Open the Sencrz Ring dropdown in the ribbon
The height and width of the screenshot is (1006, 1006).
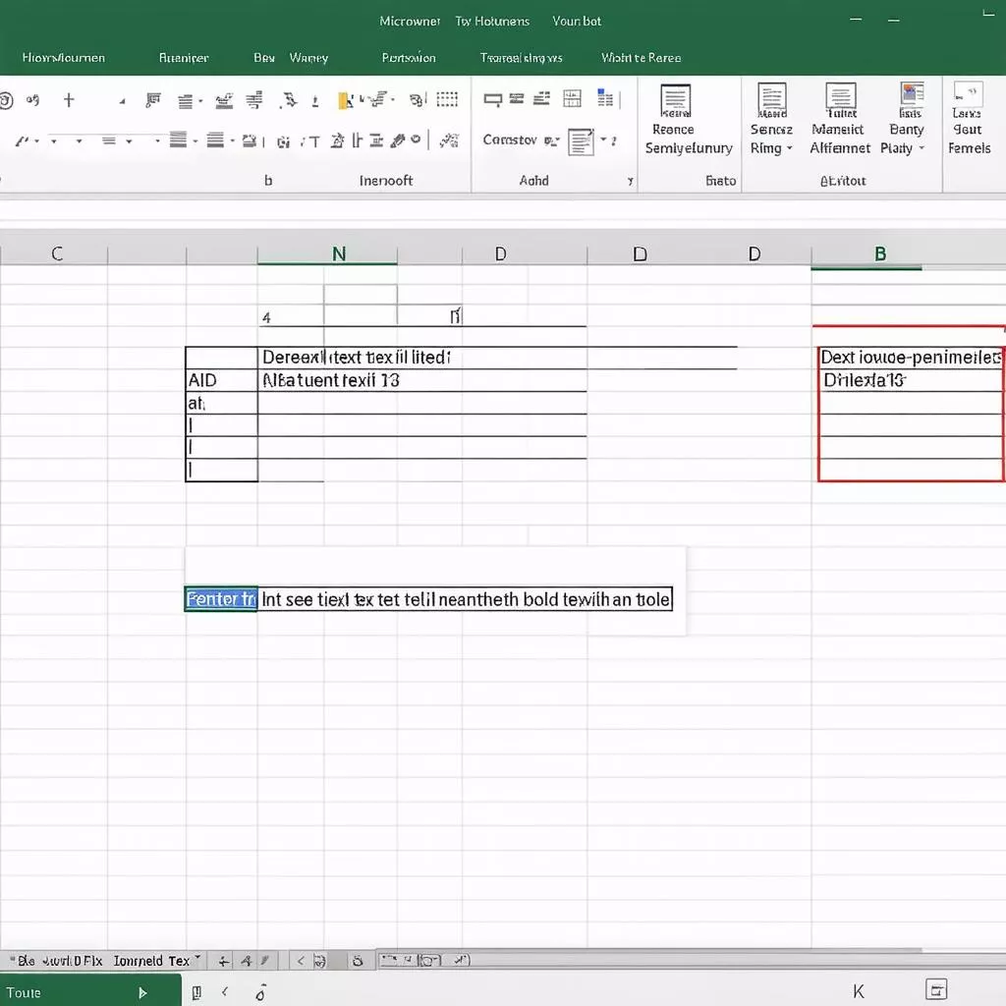click(x=771, y=130)
